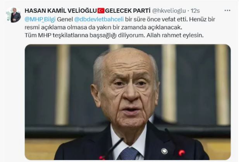
Task: Click the thin black microphone stem in the photo
Action: click(115, 148)
